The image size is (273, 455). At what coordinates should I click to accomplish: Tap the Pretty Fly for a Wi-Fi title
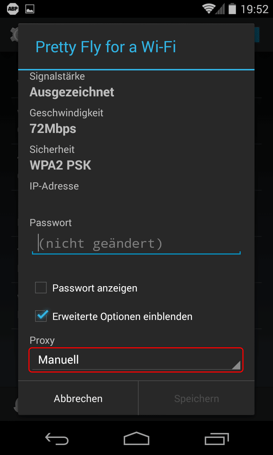pos(106,47)
